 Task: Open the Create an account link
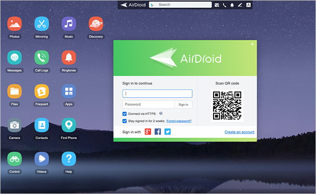tap(239, 132)
